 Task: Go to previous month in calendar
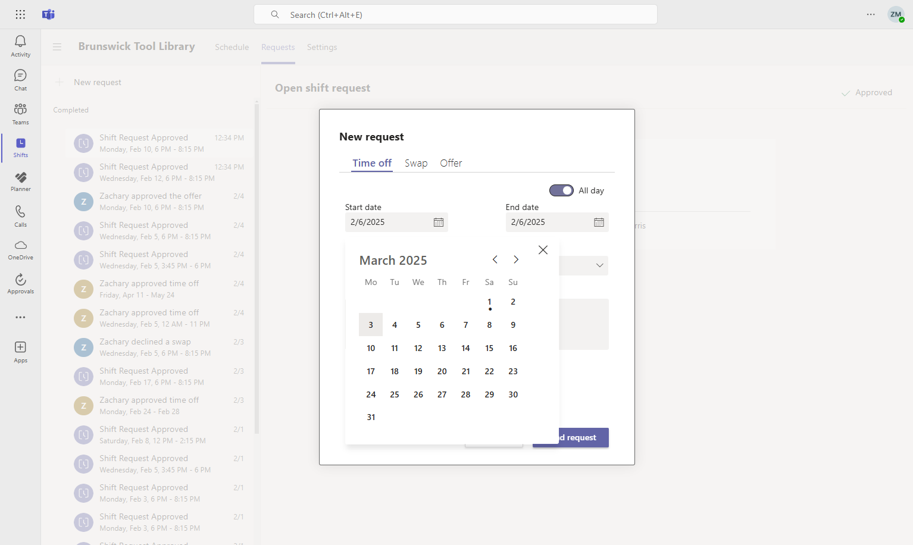coord(495,259)
